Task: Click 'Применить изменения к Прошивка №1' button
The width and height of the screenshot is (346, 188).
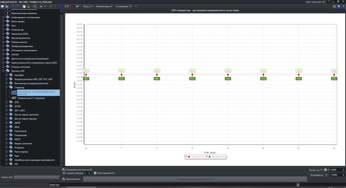Action: pyautogui.click(x=195, y=179)
